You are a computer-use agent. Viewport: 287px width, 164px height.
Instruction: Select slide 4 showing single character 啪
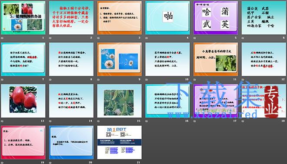167,18
